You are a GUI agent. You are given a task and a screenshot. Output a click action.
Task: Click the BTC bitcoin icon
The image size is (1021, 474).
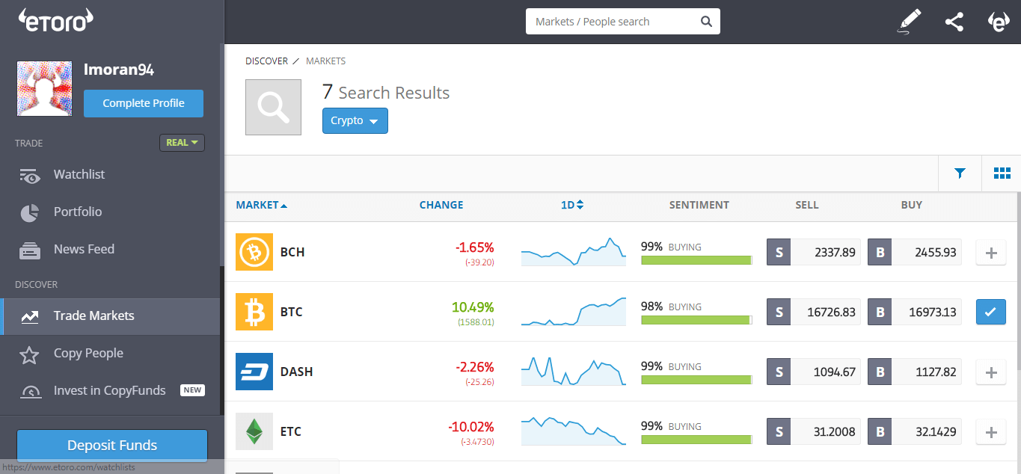point(254,312)
